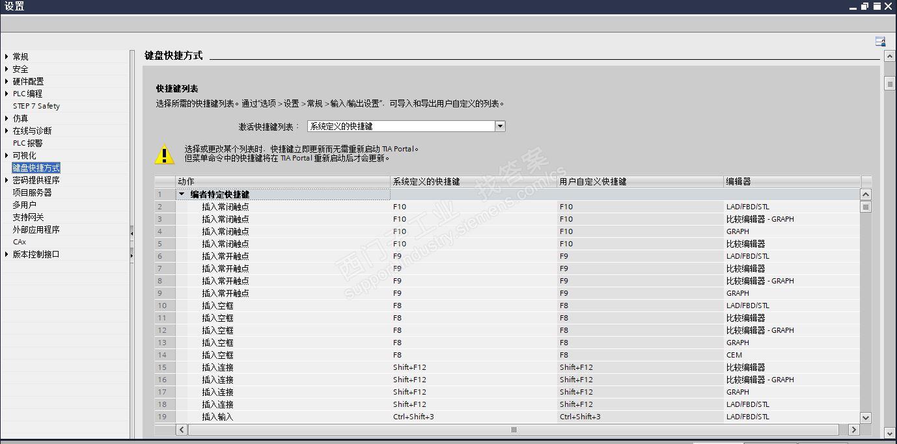Click LAD/FBD/STL editor cell in row 10

point(792,306)
